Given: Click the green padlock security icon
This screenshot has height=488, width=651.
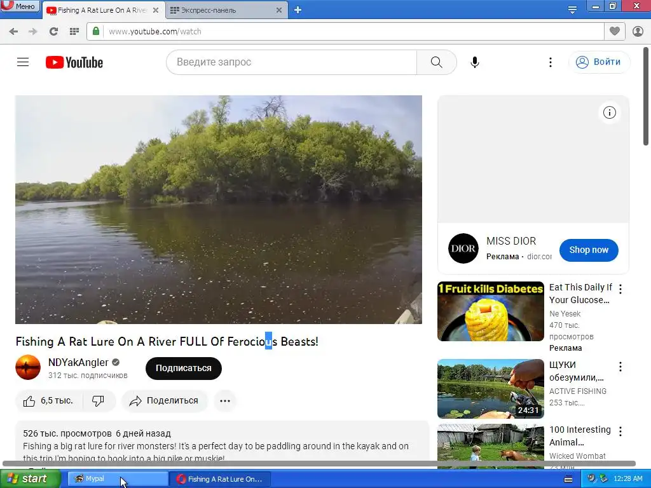Looking at the screenshot, I should click(x=96, y=31).
